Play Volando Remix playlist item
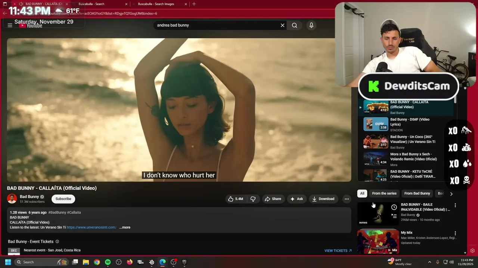 [405, 159]
